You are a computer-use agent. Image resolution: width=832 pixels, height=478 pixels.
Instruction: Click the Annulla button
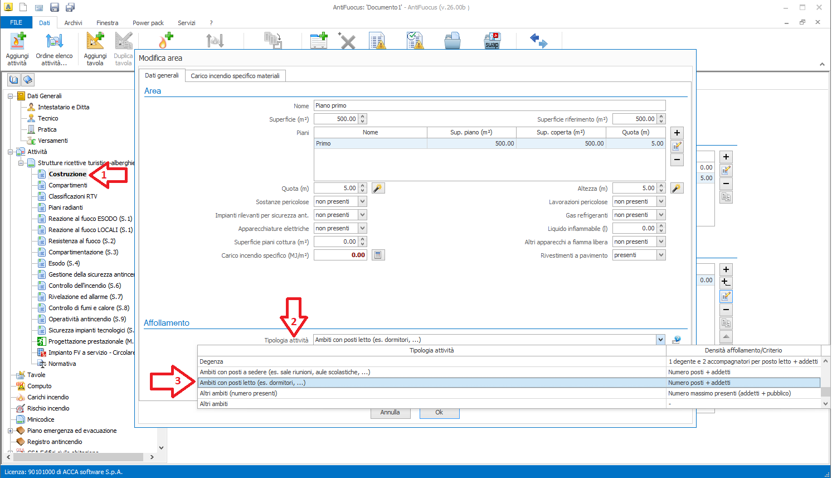390,413
